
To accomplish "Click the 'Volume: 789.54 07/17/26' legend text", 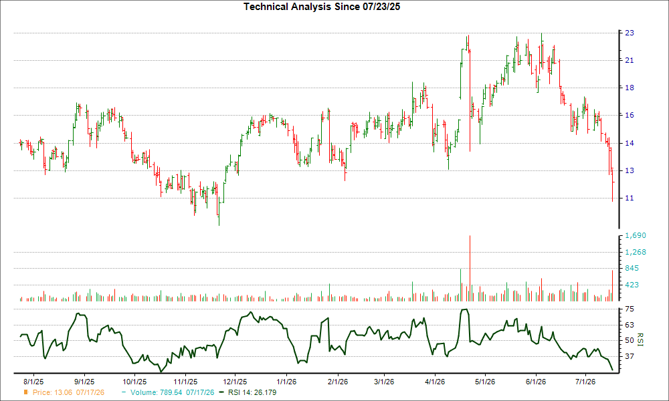I will pos(173,392).
